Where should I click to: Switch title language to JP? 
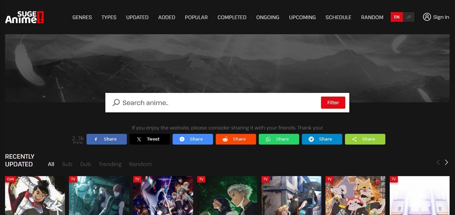click(x=408, y=17)
